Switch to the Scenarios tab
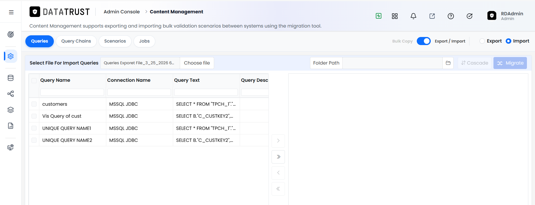535x205 pixels. [115, 41]
